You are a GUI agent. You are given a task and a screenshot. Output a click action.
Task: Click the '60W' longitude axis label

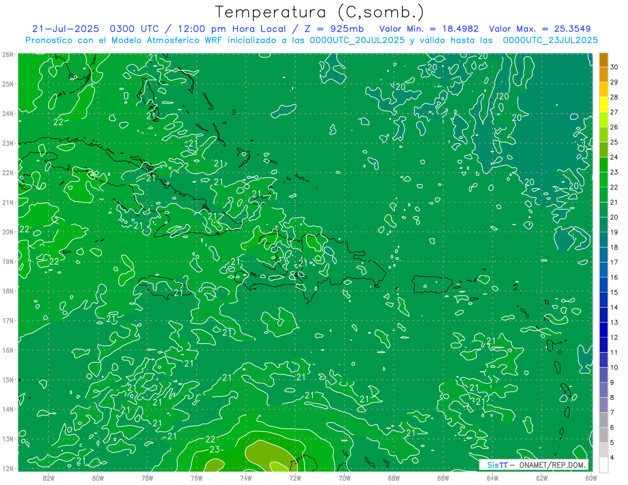tap(591, 477)
